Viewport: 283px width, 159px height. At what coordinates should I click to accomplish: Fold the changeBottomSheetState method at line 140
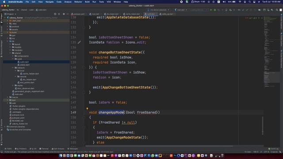(84, 67)
